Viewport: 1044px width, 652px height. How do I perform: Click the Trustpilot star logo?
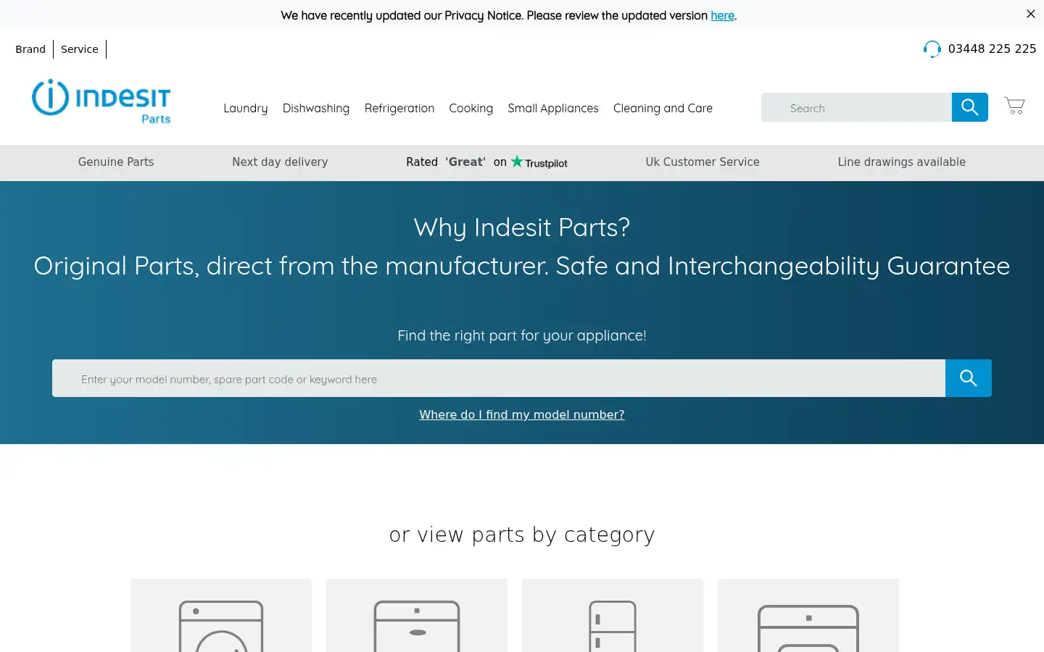[539, 162]
